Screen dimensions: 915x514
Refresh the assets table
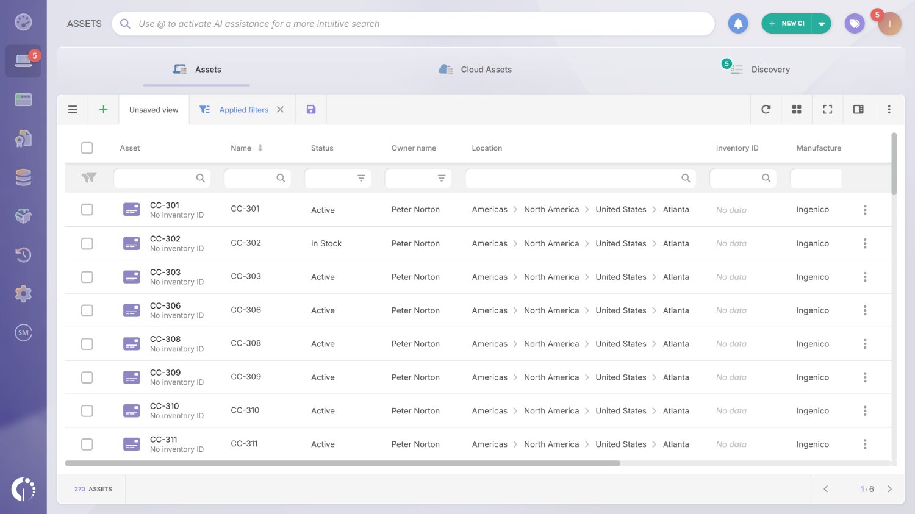click(766, 109)
